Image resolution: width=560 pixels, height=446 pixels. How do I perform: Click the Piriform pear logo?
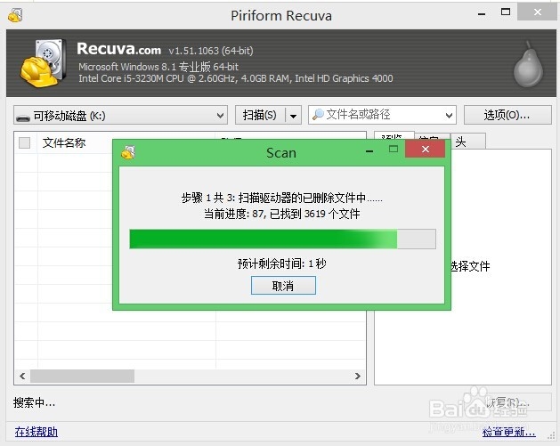click(x=528, y=64)
